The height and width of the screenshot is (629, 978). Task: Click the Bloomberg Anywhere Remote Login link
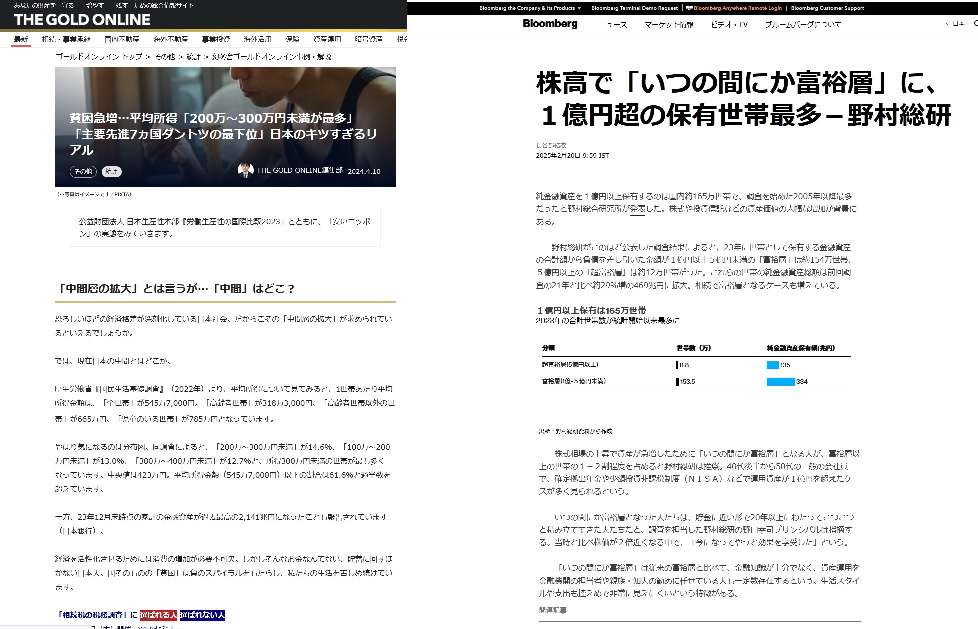coord(737,8)
